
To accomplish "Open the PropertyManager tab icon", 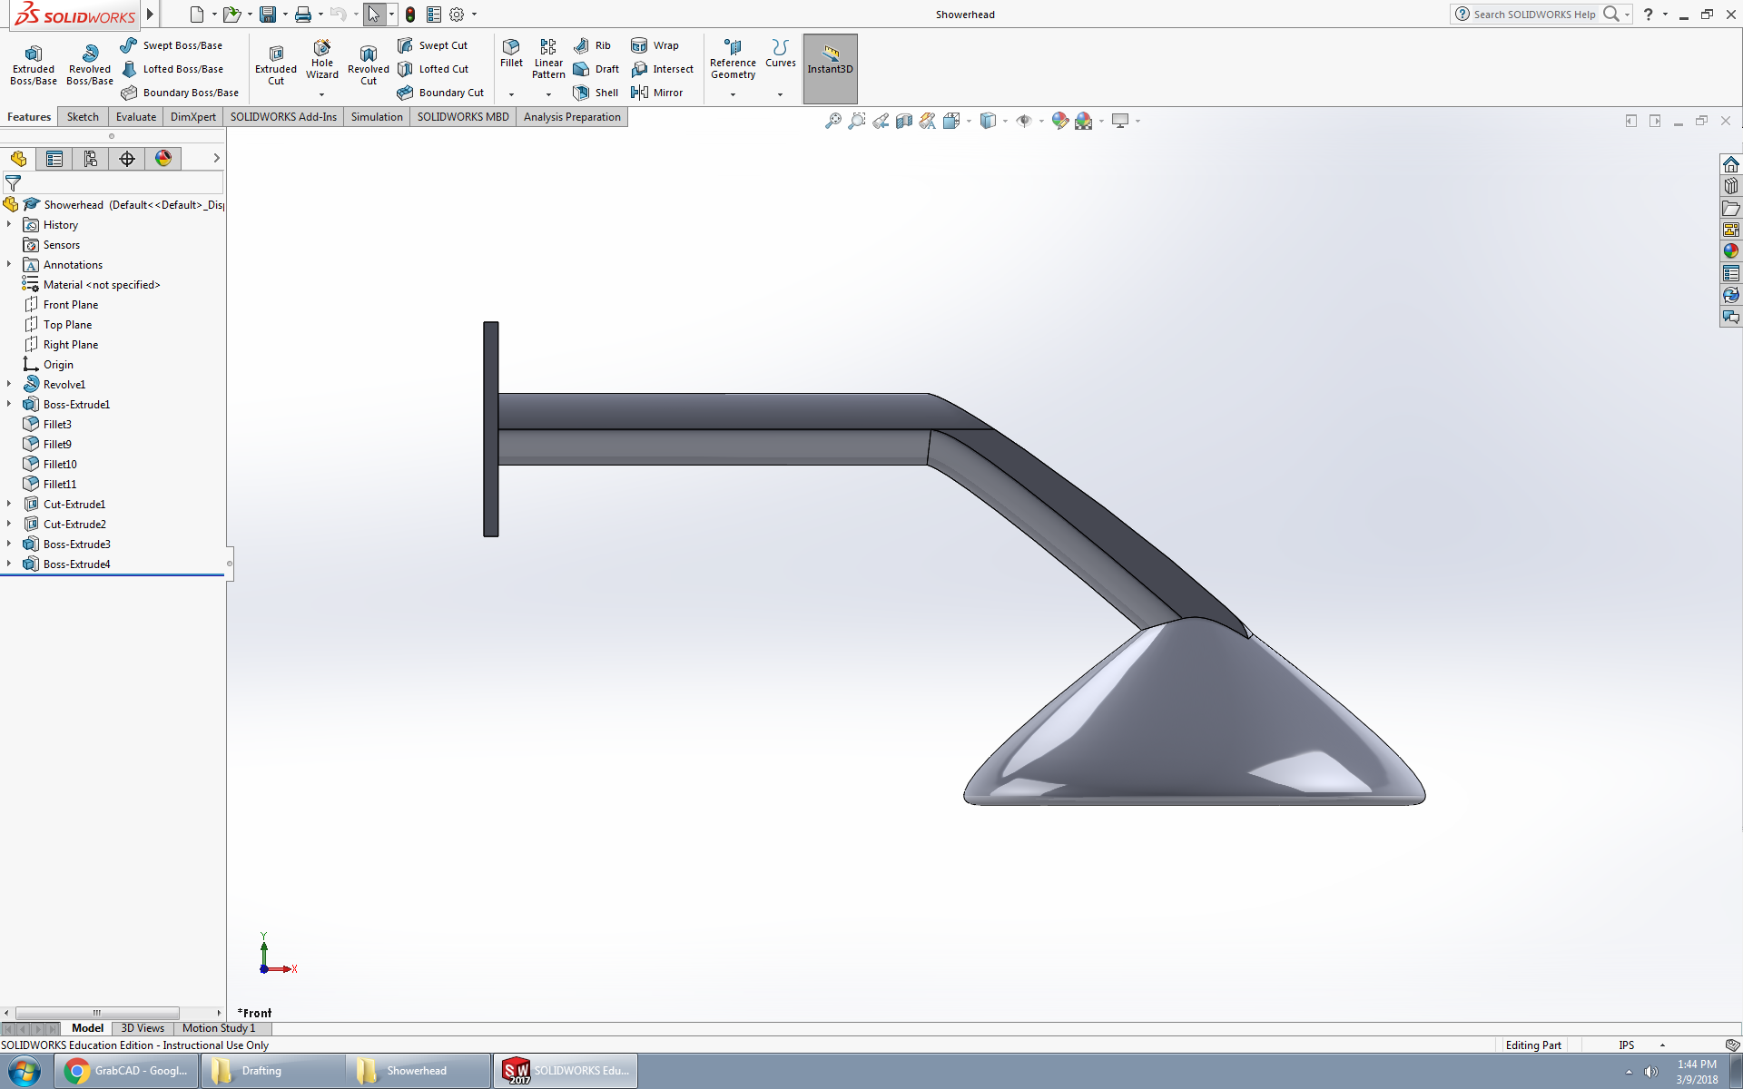I will click(x=54, y=159).
